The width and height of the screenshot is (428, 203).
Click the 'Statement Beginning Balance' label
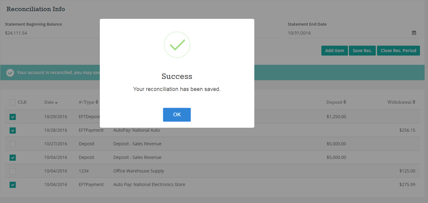click(33, 24)
